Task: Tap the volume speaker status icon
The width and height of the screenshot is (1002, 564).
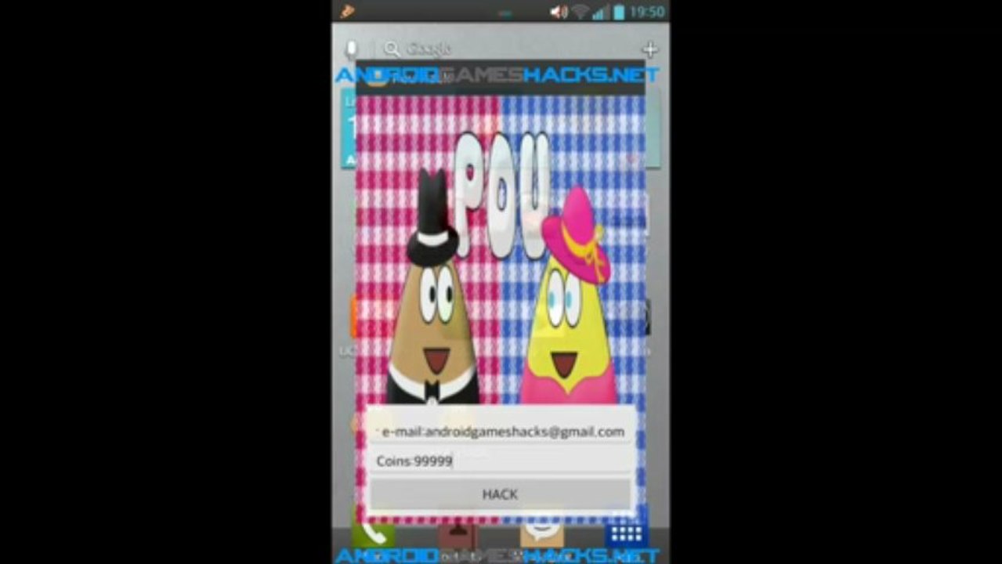Action: point(559,12)
